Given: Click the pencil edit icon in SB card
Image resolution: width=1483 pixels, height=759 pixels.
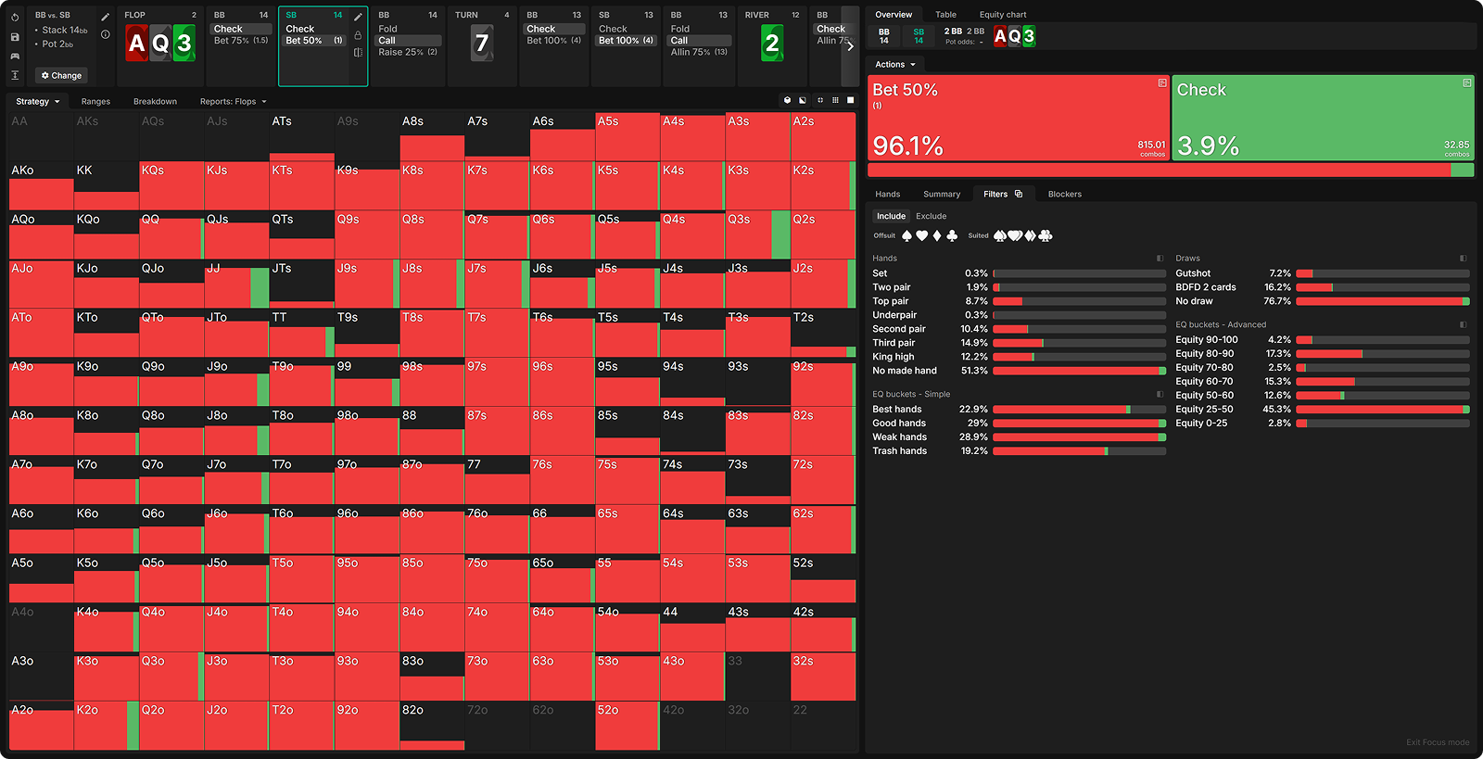Looking at the screenshot, I should click(x=358, y=17).
